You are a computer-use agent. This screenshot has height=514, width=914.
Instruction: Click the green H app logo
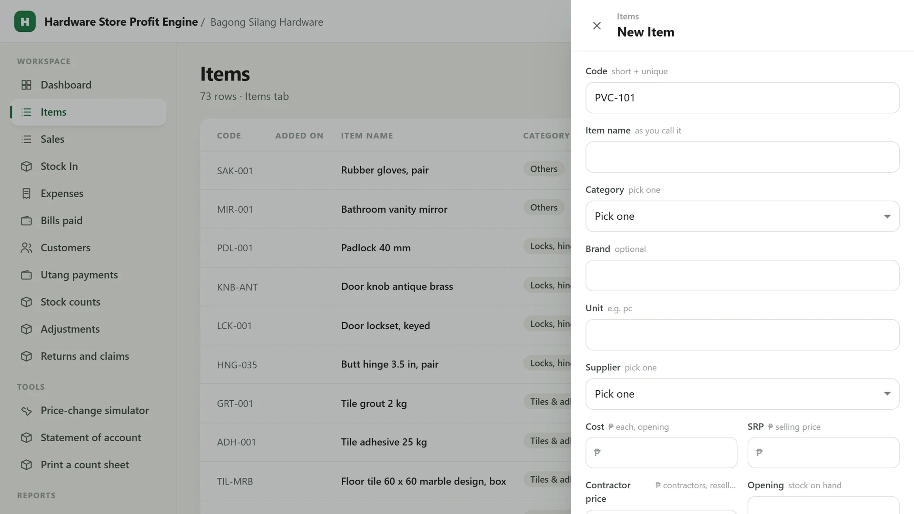click(x=25, y=21)
